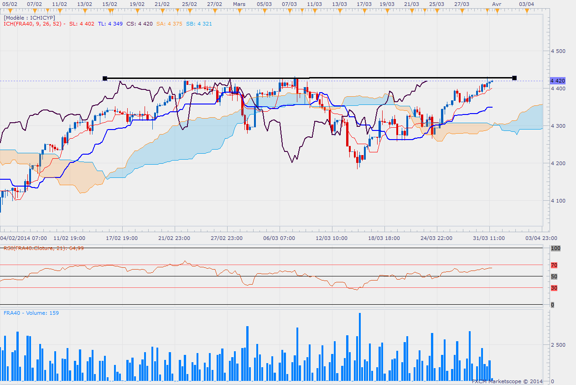The height and width of the screenshot is (385, 576).
Task: Click the 'Mars' month label on top axis
Action: [x=239, y=4]
